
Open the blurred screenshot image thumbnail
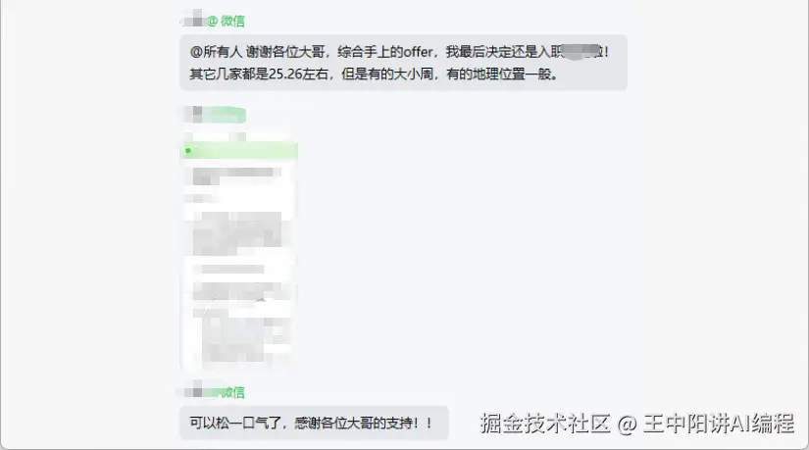pyautogui.click(x=239, y=250)
